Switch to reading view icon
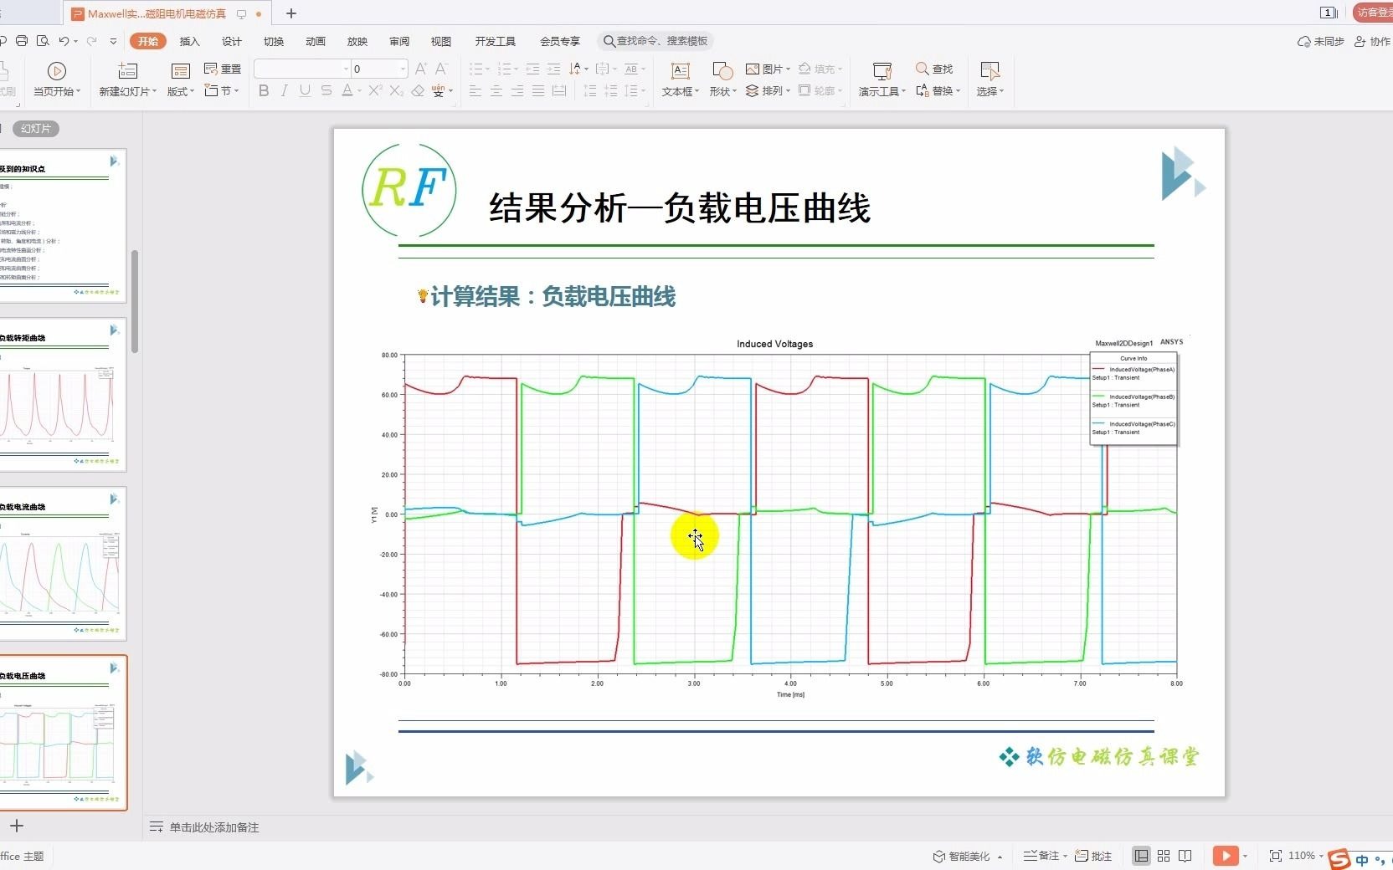 [x=1185, y=856]
